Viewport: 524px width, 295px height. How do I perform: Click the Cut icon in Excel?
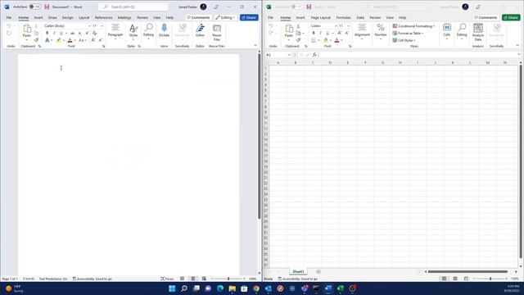(298, 26)
